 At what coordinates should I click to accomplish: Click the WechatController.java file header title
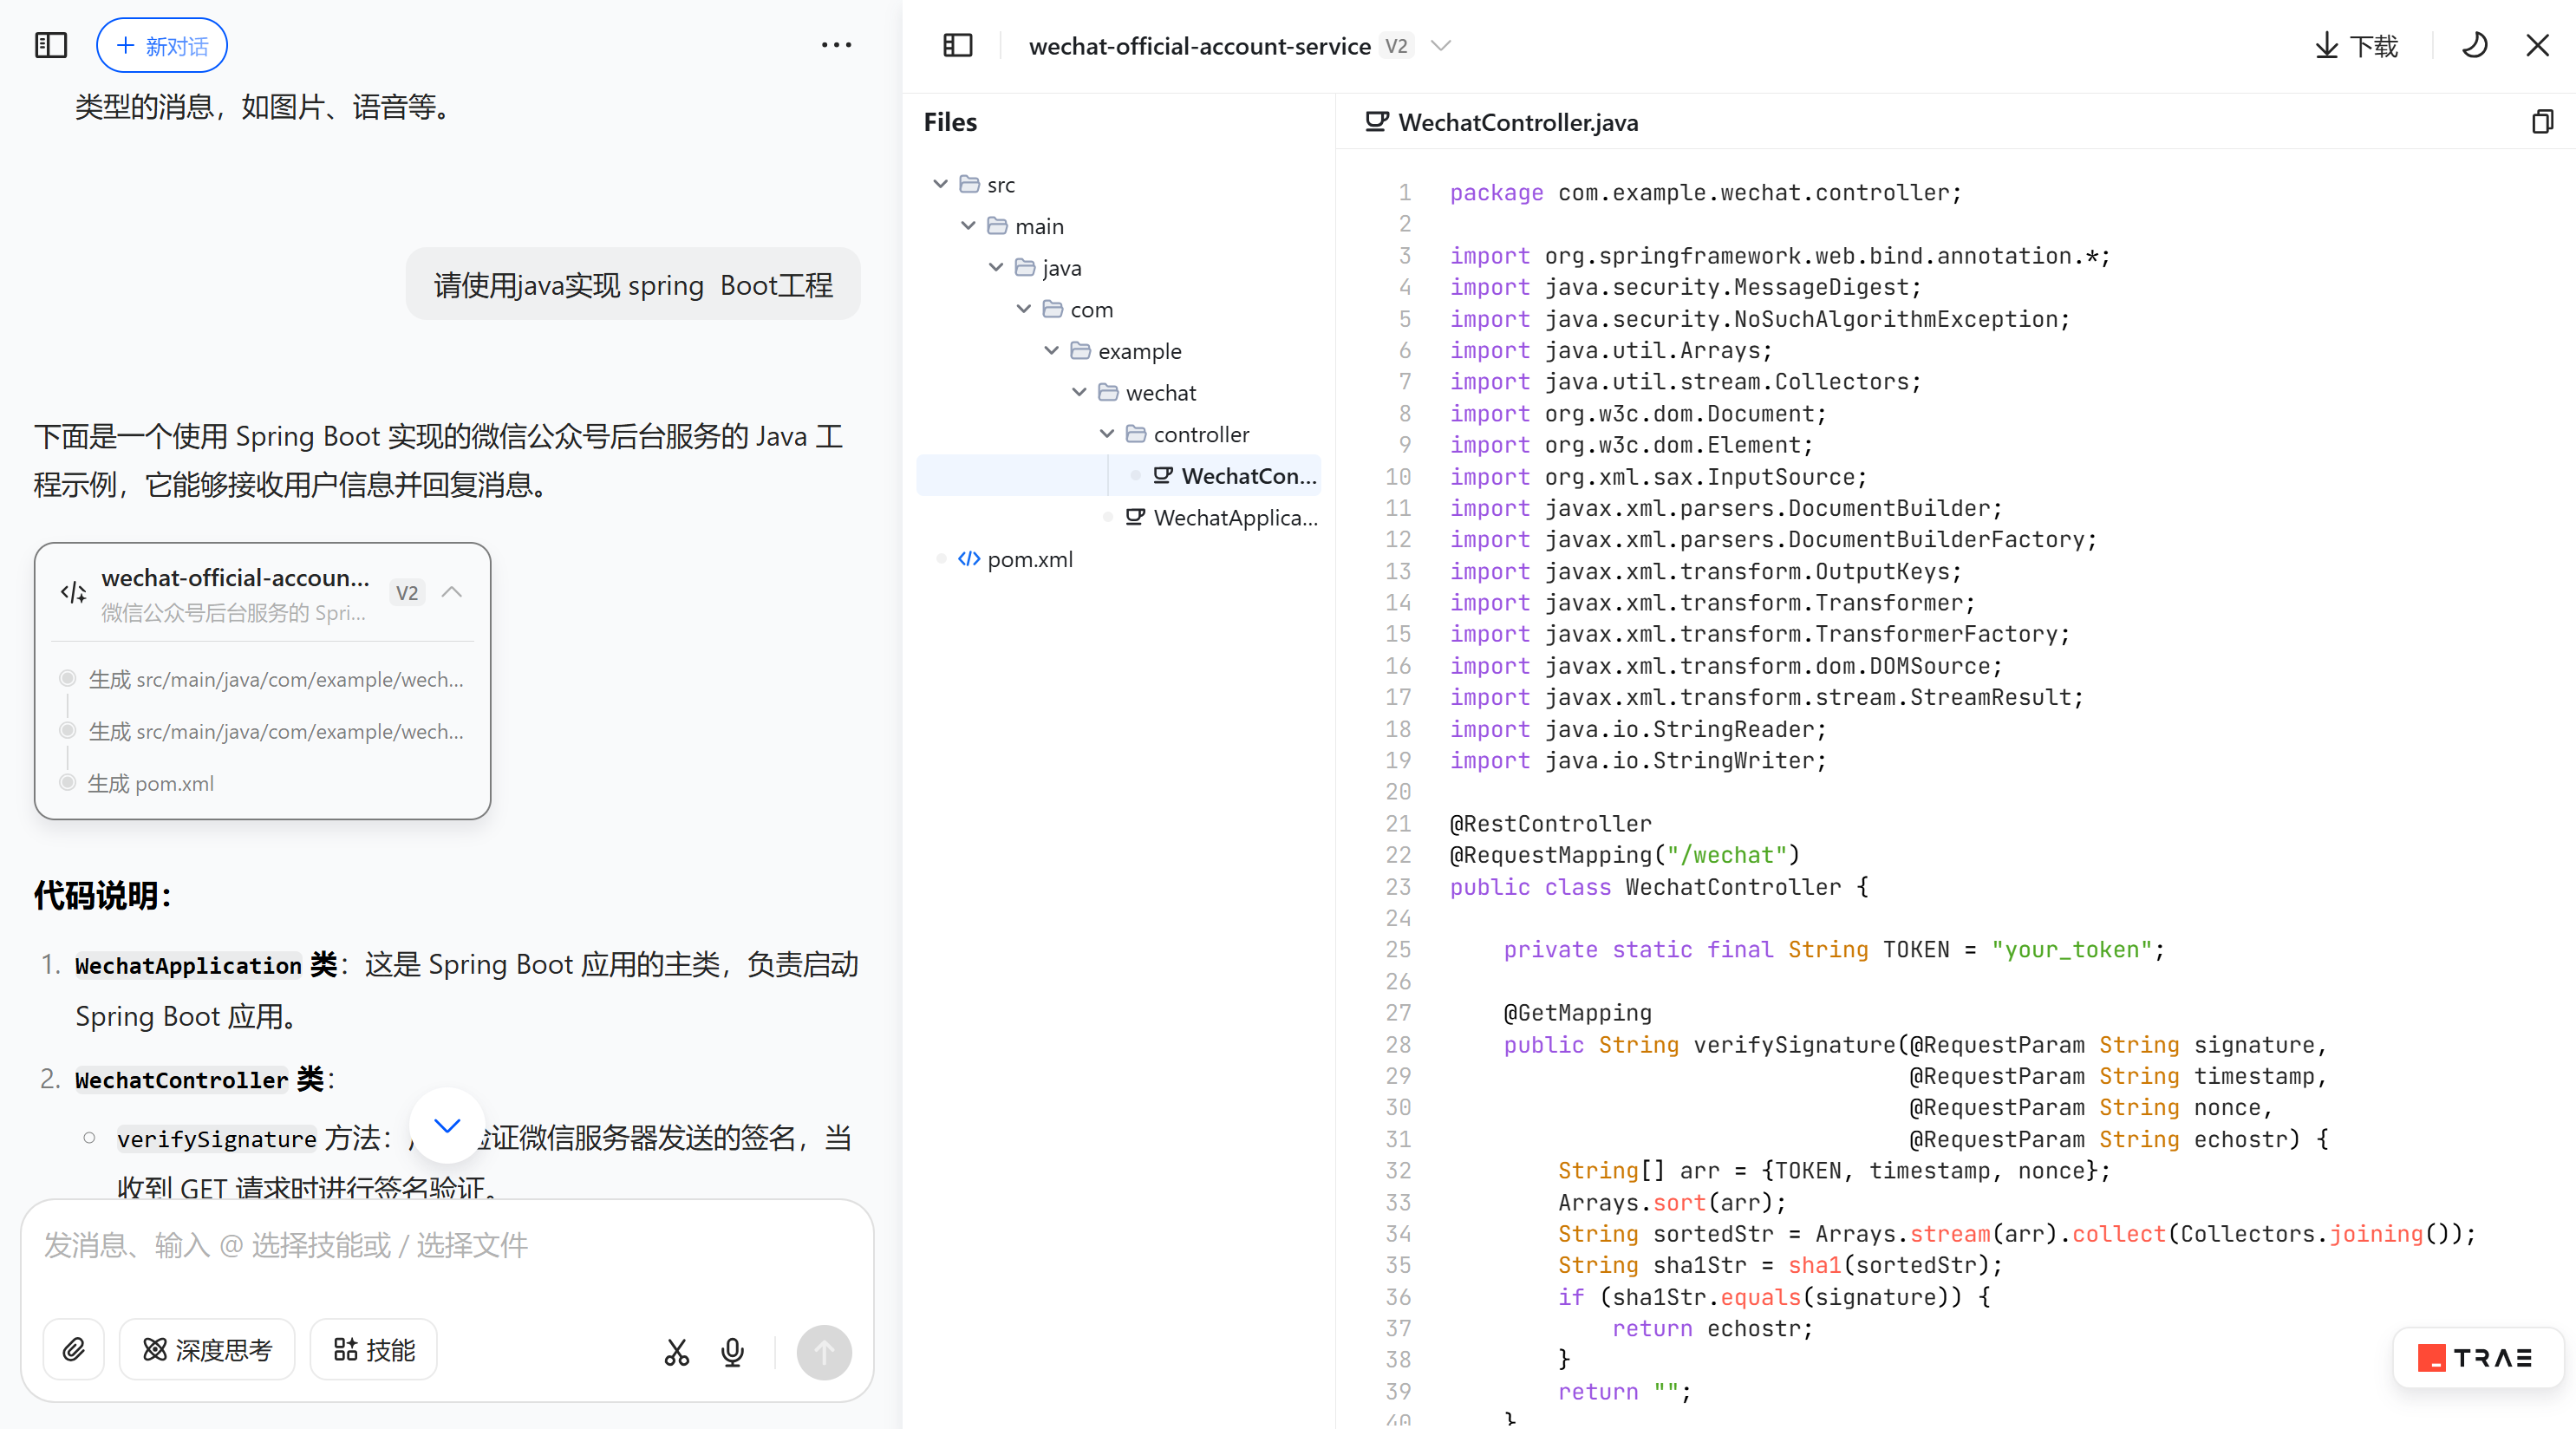pos(1518,122)
